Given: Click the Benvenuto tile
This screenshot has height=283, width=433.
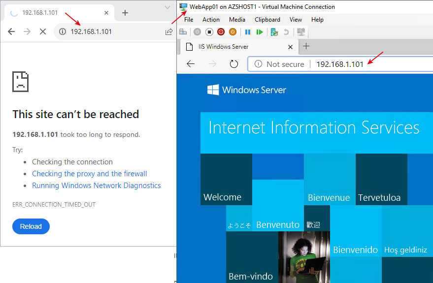Looking at the screenshot, I should click(x=278, y=206).
